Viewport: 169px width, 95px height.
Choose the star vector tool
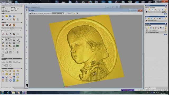(x=14, y=43)
